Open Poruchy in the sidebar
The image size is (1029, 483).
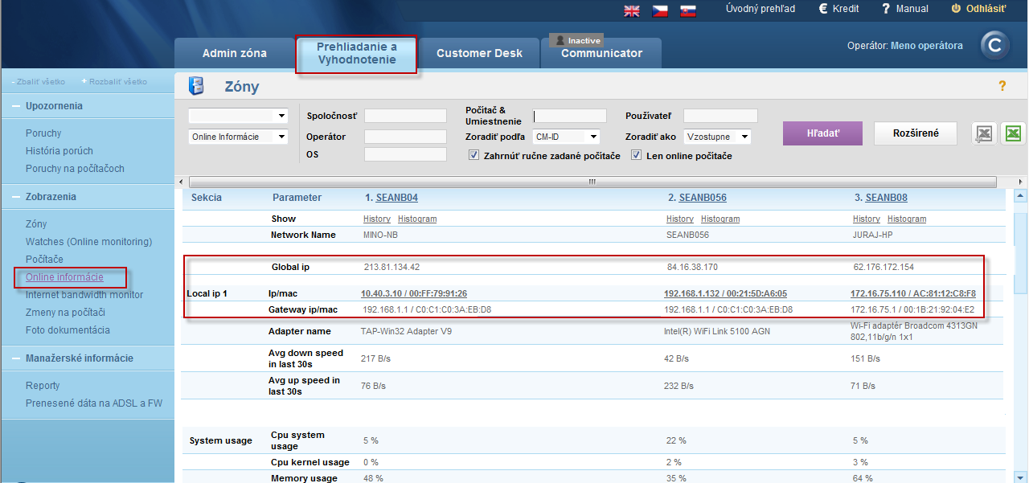coord(43,133)
